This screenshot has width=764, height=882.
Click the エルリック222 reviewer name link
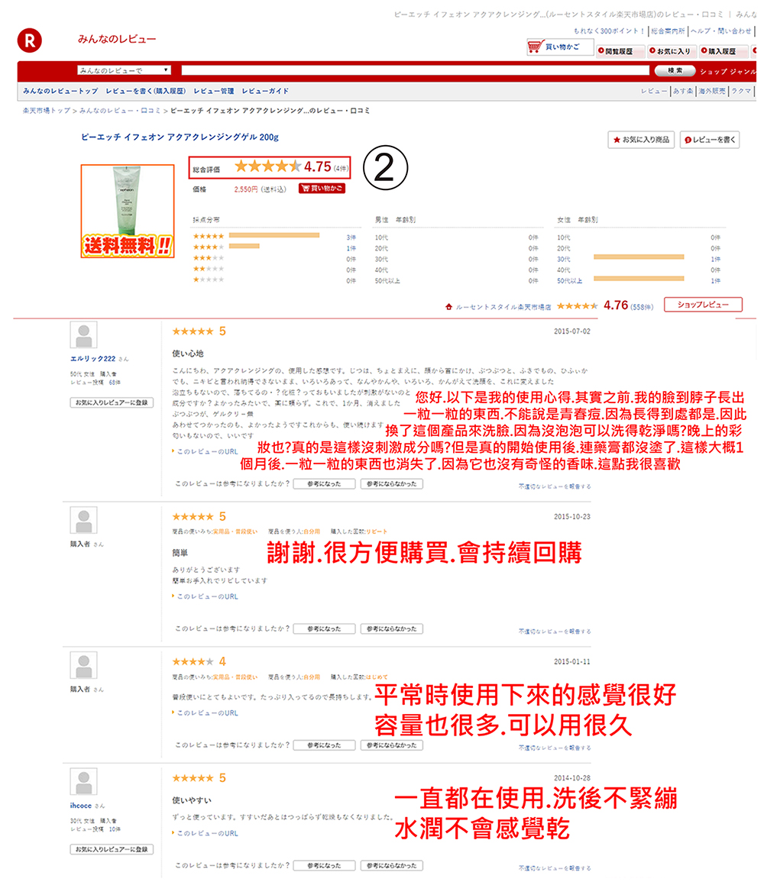point(92,358)
